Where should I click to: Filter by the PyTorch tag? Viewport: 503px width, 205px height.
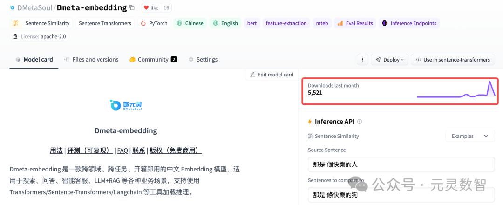pyautogui.click(x=154, y=23)
